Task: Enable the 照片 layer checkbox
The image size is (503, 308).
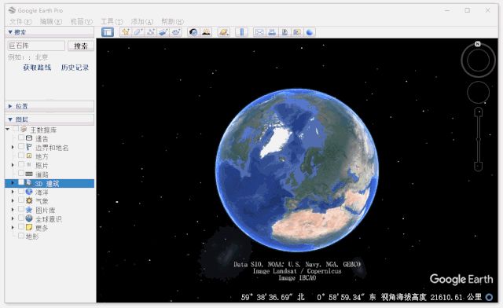Action: 21,165
